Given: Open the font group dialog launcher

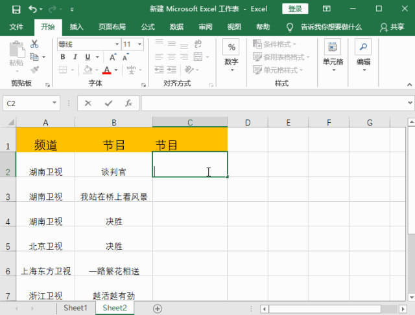Looking at the screenshot, I should click(143, 85).
